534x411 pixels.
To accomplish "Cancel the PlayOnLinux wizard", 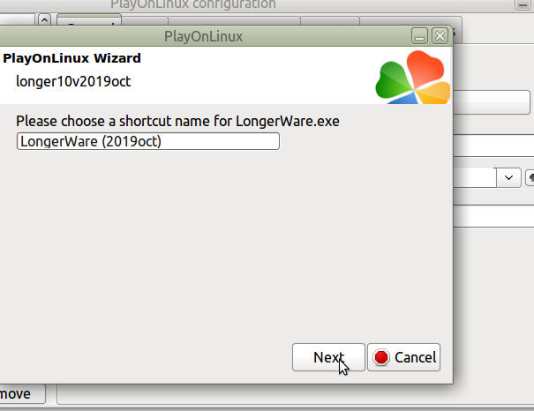I will tap(403, 357).
